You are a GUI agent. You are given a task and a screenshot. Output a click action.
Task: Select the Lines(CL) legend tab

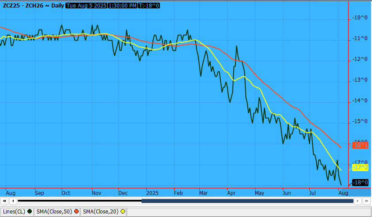[x=15, y=212]
